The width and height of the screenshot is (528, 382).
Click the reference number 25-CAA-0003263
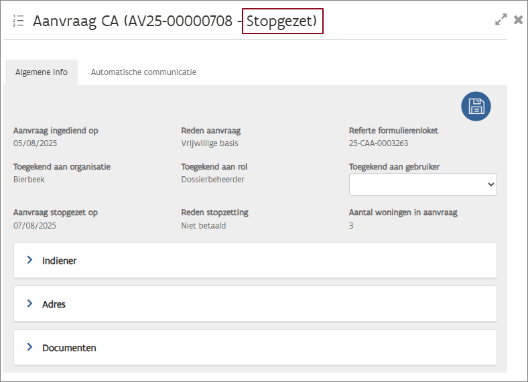(379, 143)
